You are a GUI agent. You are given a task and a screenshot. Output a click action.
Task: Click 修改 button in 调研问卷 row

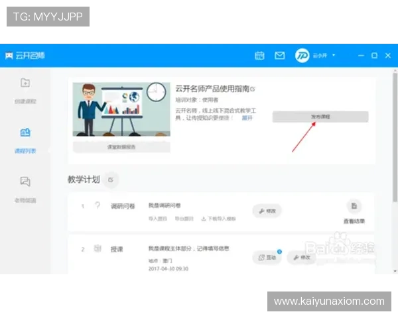point(267,211)
